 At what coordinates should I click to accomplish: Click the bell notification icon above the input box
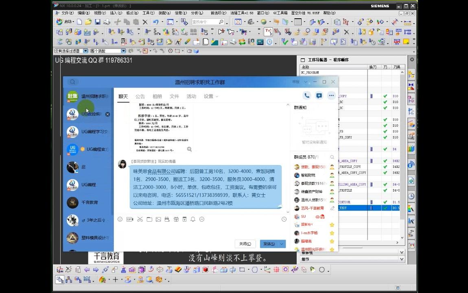coord(193,219)
